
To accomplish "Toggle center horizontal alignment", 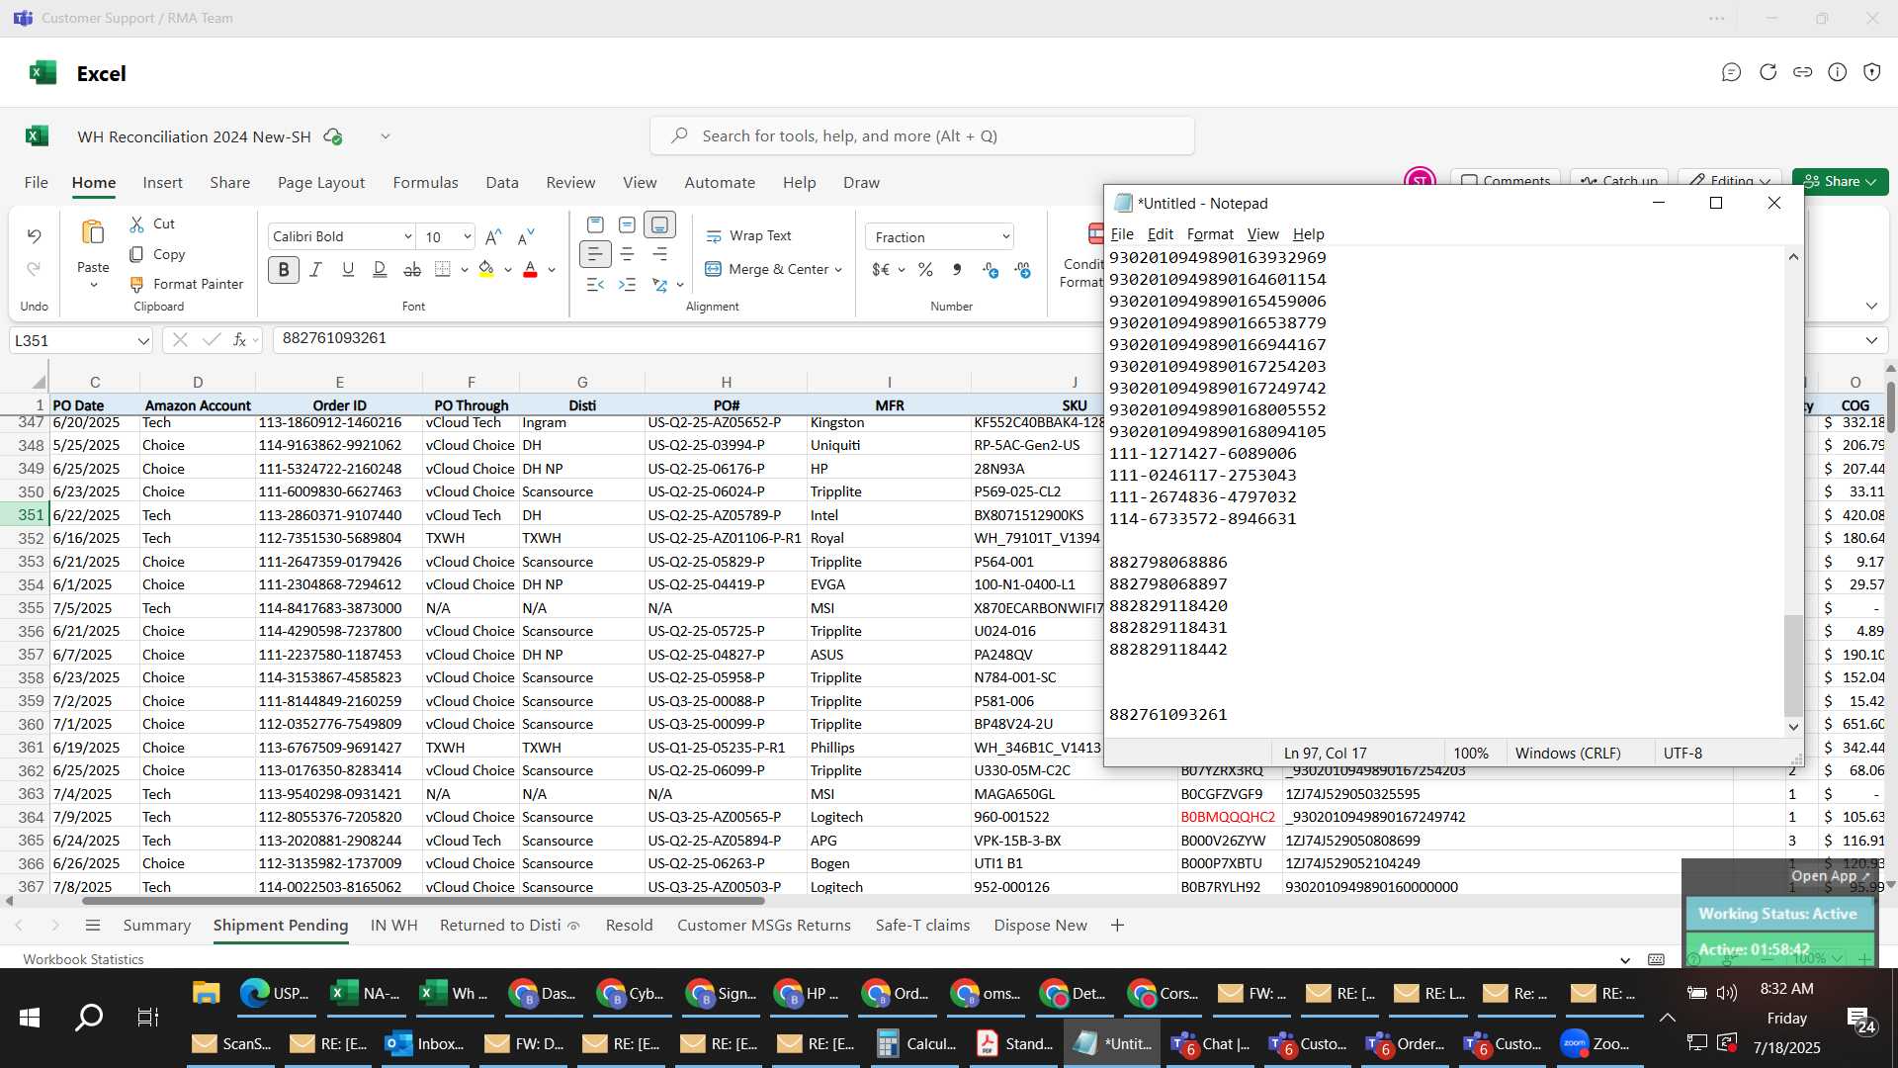I will tap(627, 254).
